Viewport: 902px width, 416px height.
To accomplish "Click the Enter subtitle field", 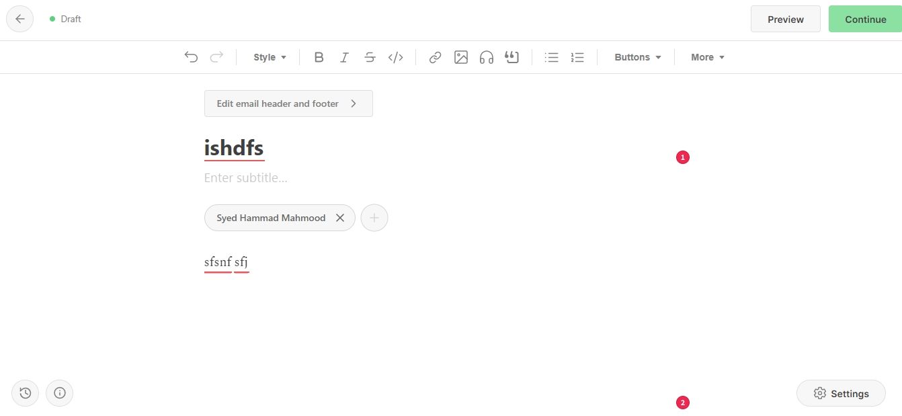I will click(246, 178).
